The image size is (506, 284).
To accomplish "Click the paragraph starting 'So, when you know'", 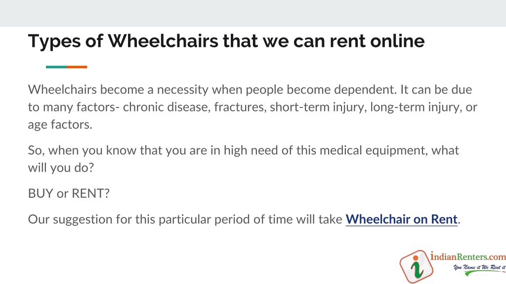I will pos(243,159).
